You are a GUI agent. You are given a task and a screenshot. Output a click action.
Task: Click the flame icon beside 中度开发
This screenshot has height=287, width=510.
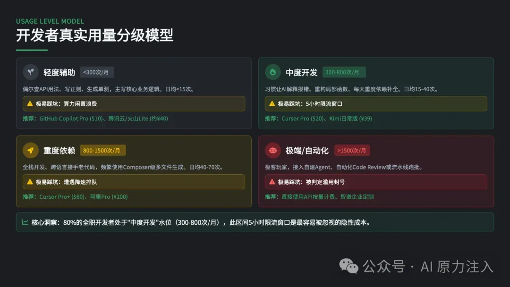273,72
